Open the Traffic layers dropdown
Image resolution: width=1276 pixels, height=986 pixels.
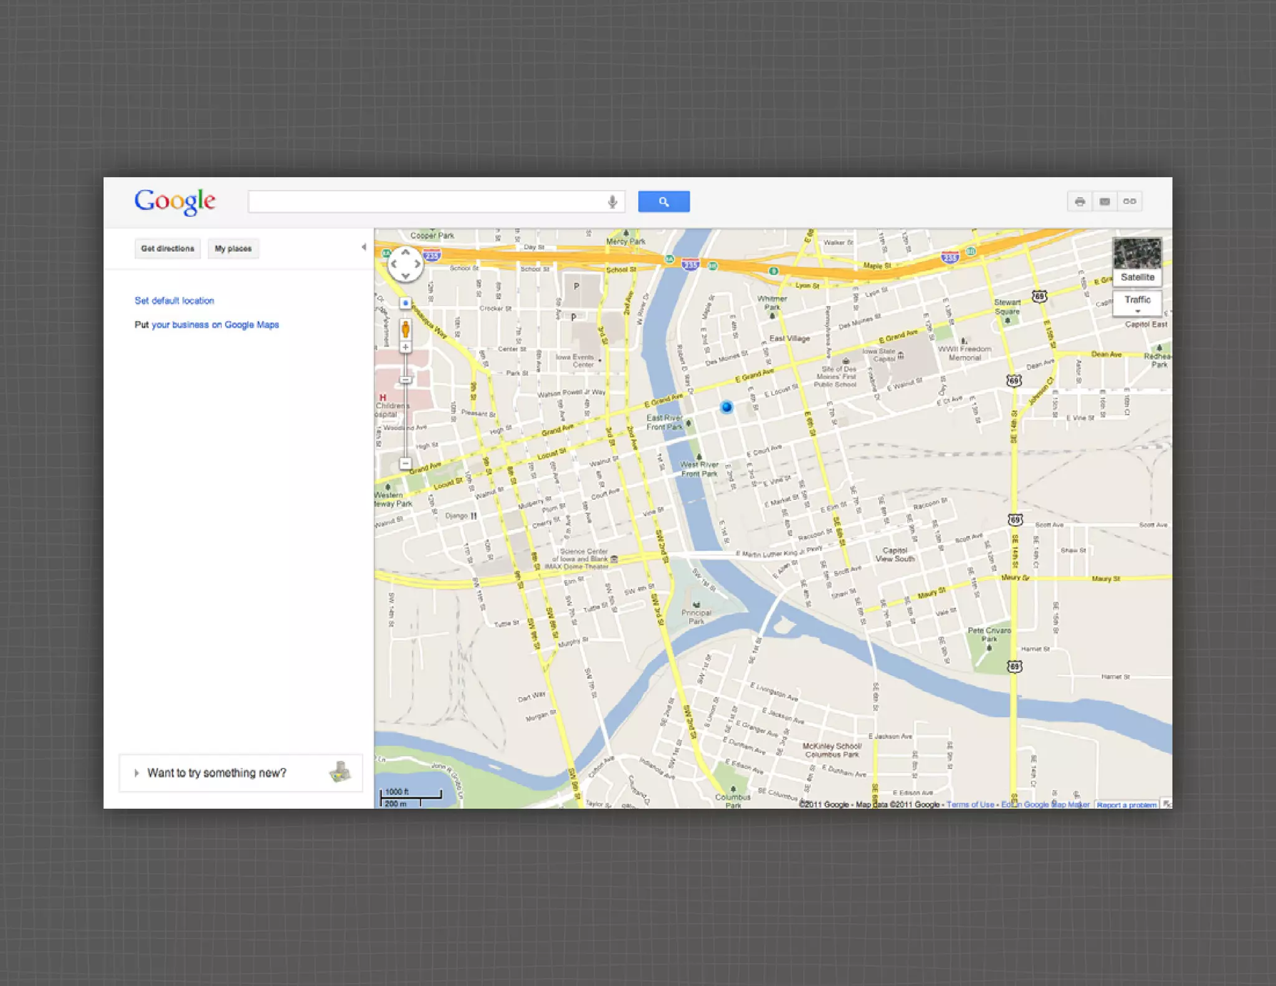click(x=1137, y=303)
